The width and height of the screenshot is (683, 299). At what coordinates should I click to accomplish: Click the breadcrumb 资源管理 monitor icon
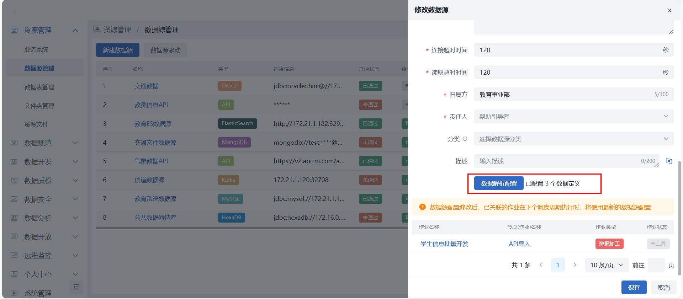pyautogui.click(x=97, y=29)
